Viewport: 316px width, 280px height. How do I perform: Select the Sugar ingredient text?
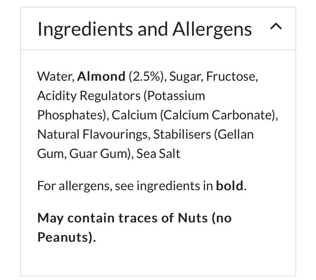tap(187, 77)
